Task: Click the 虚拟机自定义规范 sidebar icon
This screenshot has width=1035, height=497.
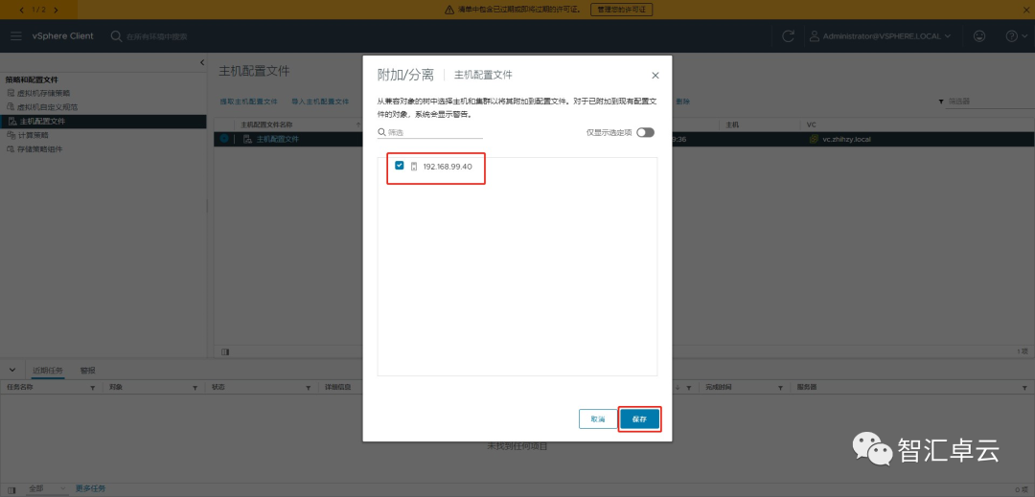Action: (x=11, y=107)
